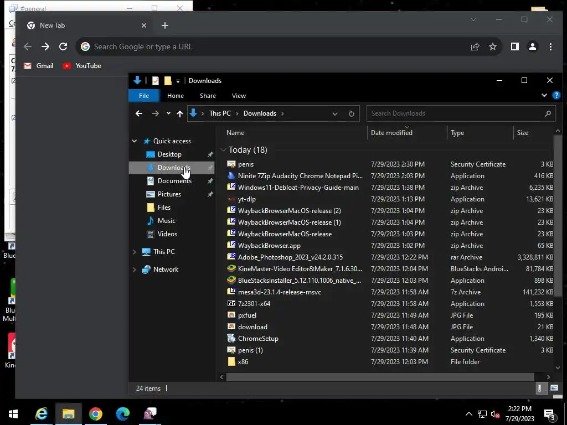Expand the Explorer ribbon chevron
Image resolution: width=567 pixels, height=425 pixels.
tap(544, 95)
